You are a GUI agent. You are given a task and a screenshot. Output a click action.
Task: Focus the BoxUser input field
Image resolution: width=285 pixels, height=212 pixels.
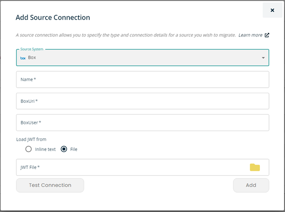[142, 122]
